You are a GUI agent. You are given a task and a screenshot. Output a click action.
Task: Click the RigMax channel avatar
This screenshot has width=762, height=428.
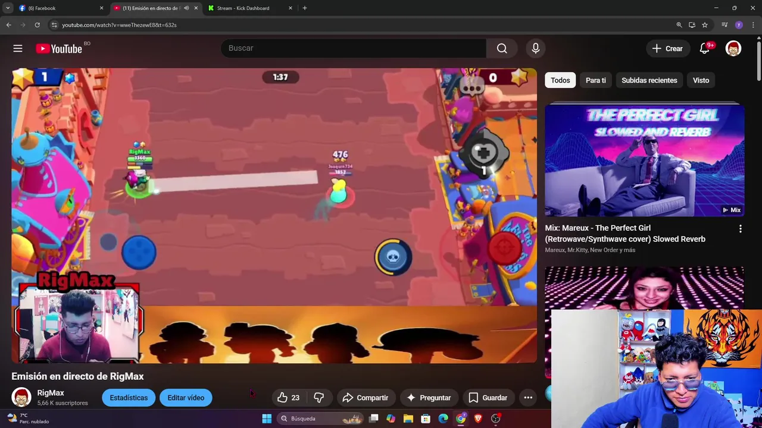[x=21, y=397]
